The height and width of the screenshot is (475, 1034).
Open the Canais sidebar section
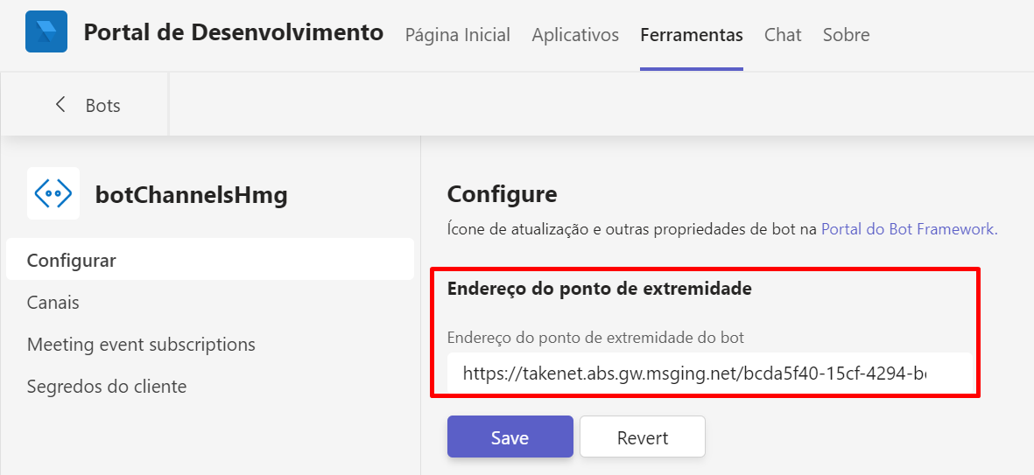[x=53, y=302]
